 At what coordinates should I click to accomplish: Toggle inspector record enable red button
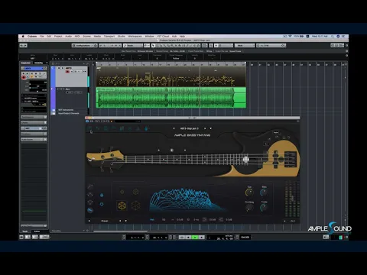coord(24,77)
